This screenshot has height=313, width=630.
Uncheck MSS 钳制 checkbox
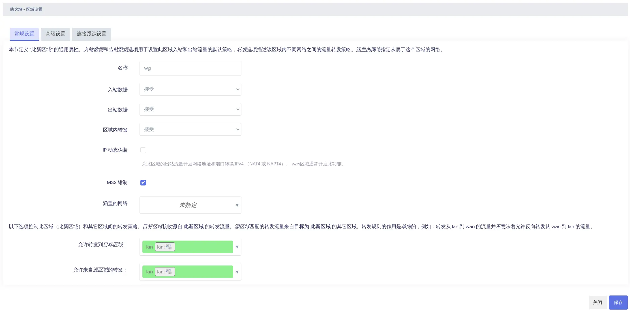tap(143, 183)
